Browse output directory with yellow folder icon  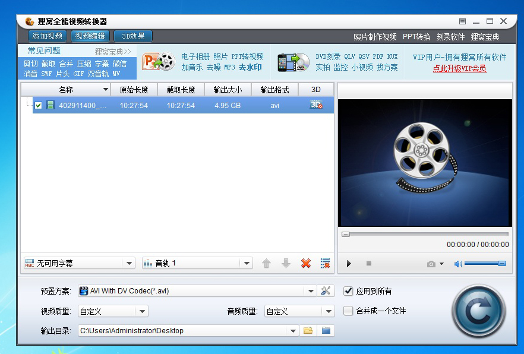tap(308, 331)
